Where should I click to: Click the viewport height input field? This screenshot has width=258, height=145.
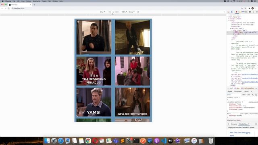(x=117, y=12)
